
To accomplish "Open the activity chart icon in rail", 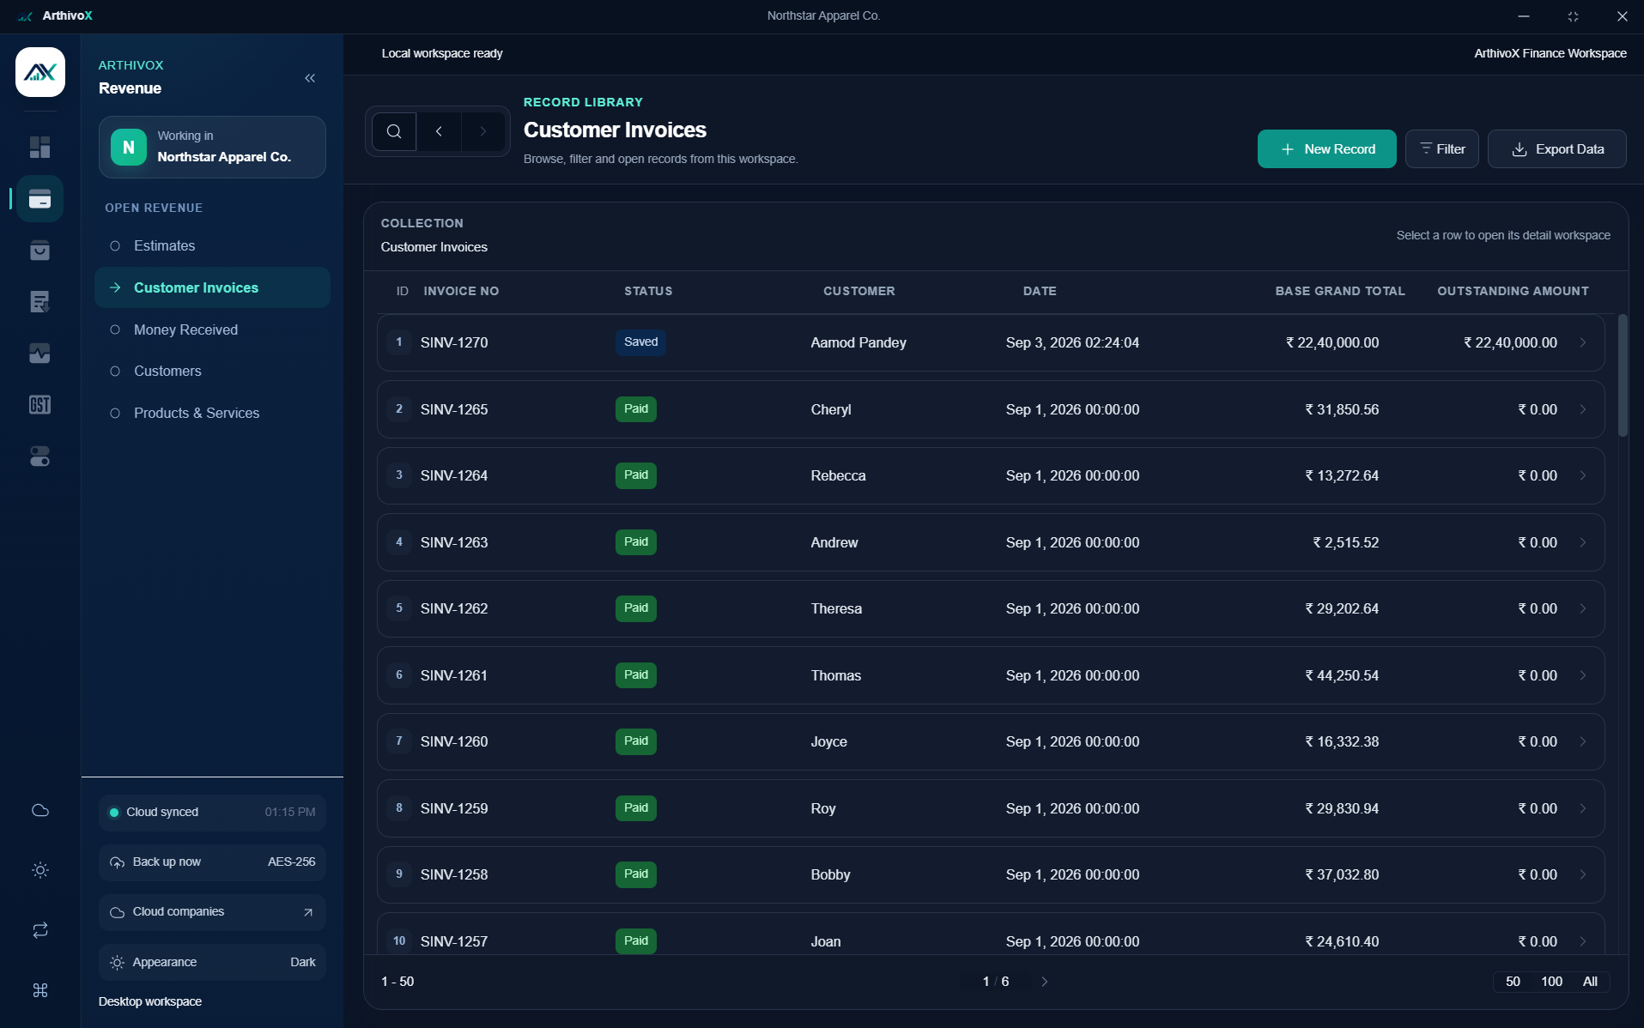I will (39, 354).
